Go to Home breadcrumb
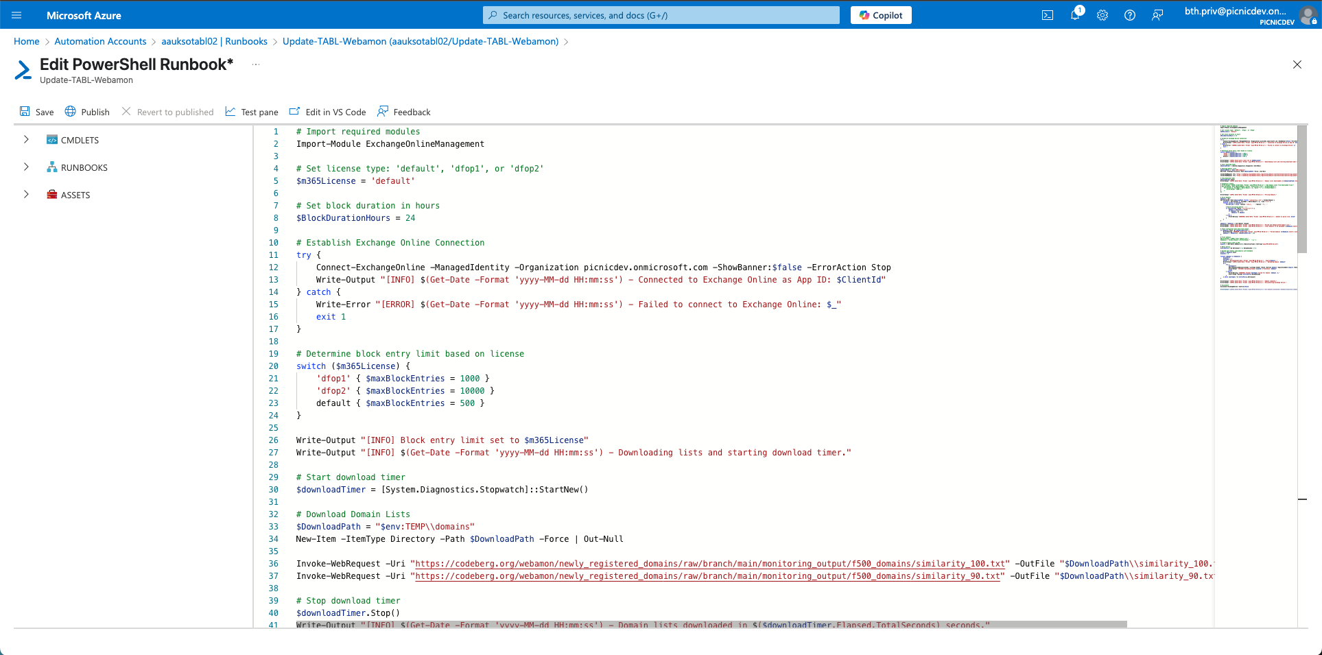This screenshot has height=655, width=1322. coord(27,41)
